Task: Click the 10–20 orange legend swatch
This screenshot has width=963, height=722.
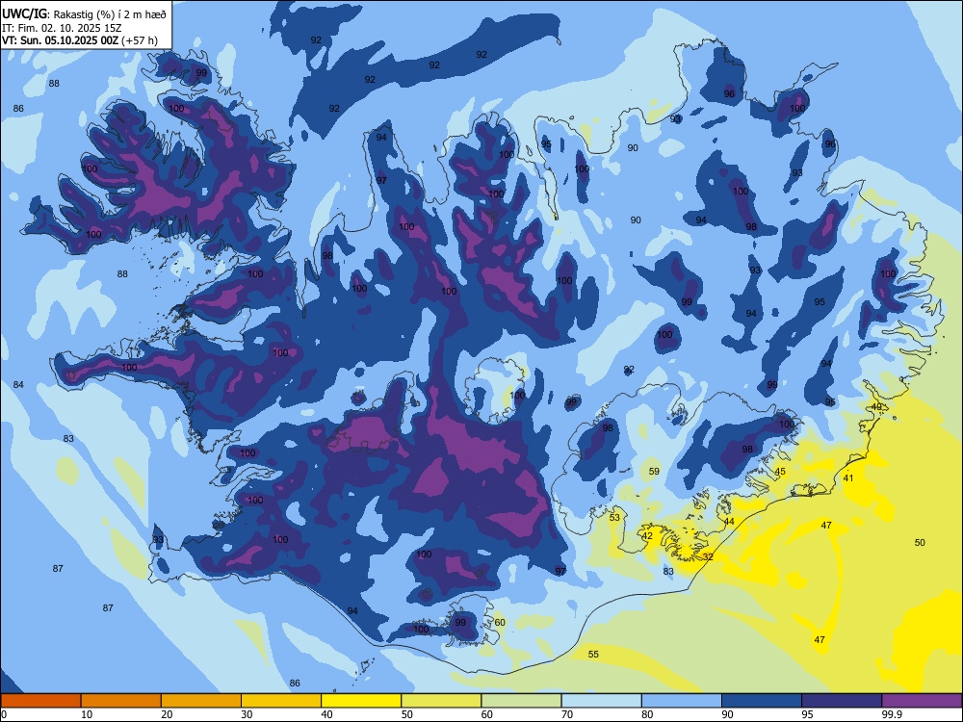Action: [x=121, y=701]
